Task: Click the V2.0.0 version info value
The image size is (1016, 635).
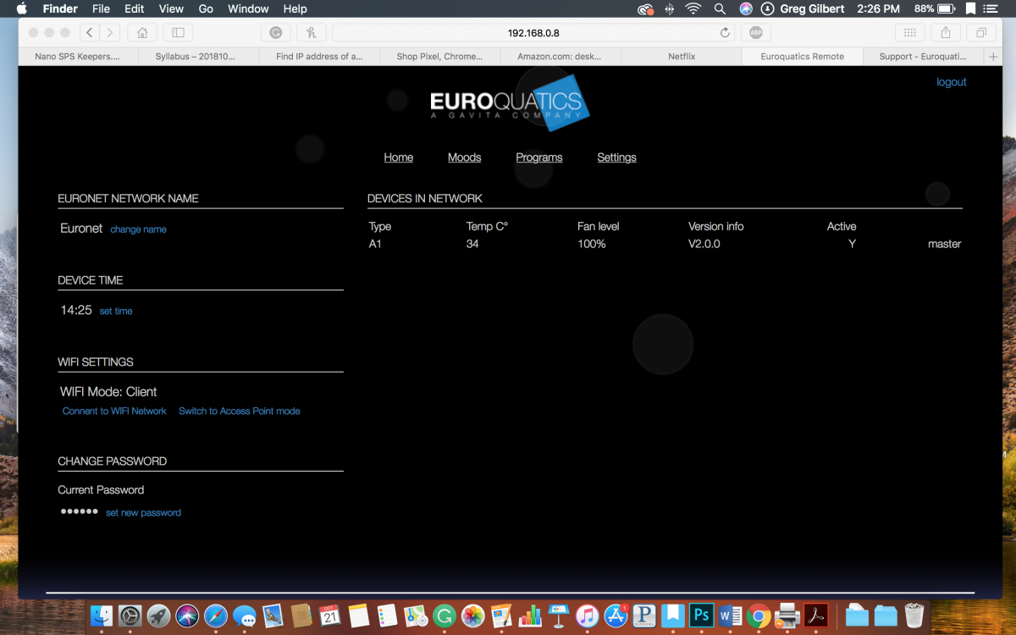Action: (x=704, y=244)
